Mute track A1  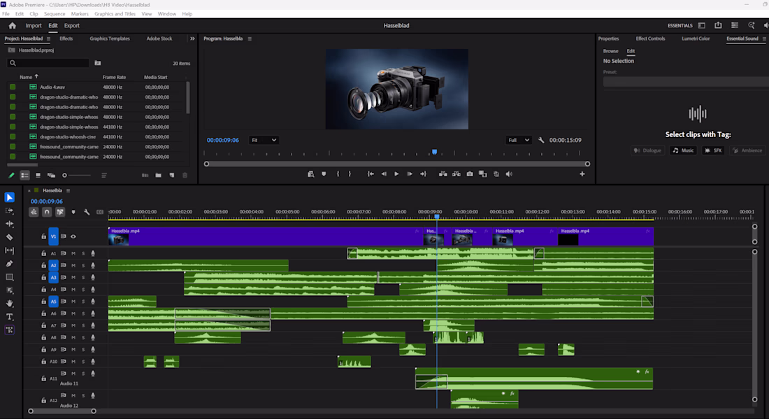pos(73,253)
